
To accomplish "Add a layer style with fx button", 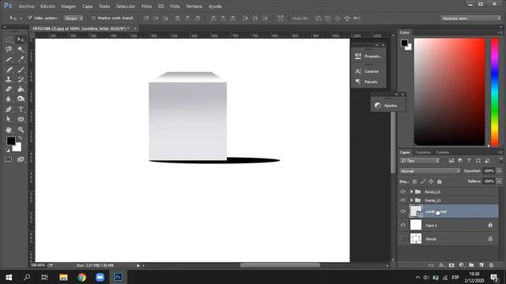I will pyautogui.click(x=441, y=265).
